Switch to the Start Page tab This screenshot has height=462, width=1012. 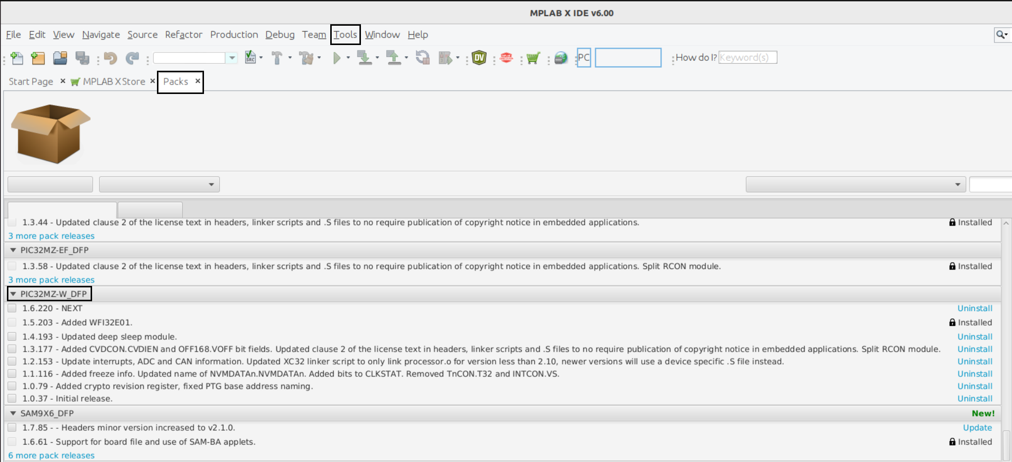pyautogui.click(x=31, y=82)
